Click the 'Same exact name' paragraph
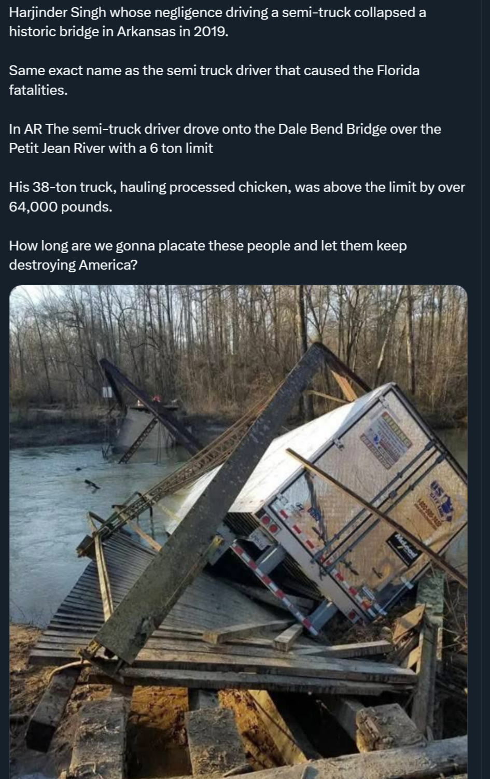The height and width of the screenshot is (779, 490). coord(214,71)
